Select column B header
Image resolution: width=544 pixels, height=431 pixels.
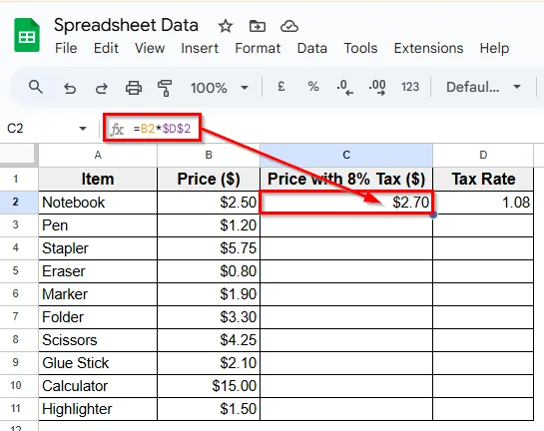pyautogui.click(x=209, y=155)
